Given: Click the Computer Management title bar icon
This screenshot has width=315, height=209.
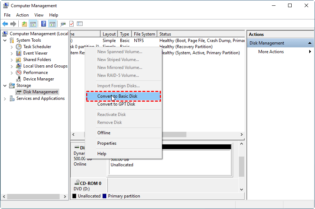Looking at the screenshot, I should 6,6.
